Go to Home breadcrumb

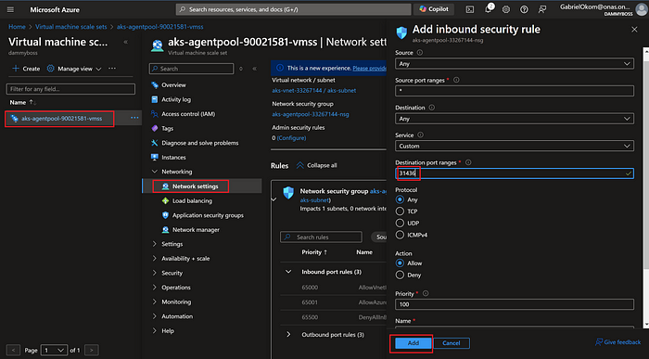click(17, 27)
